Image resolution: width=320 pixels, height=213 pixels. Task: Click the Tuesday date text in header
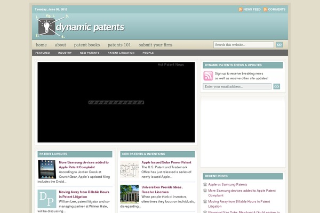51,10
